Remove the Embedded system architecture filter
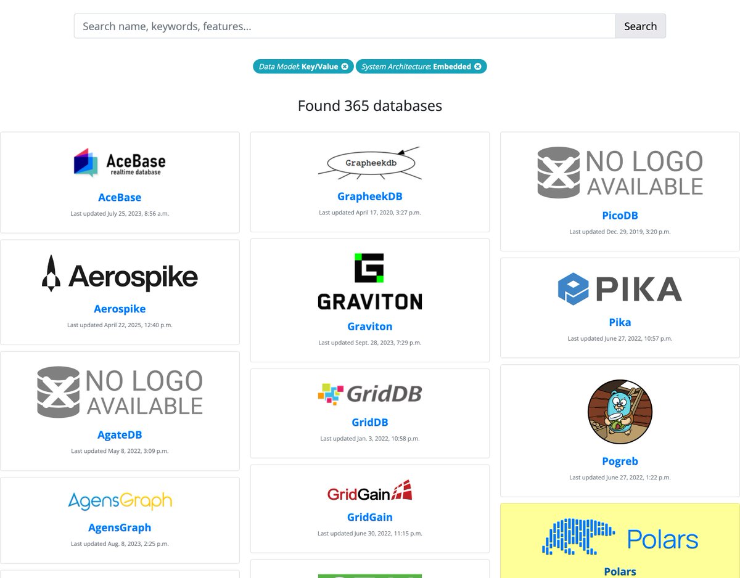Screen dimensions: 740x578 [477, 67]
